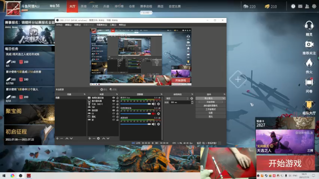Open the friends icon in game header

(x=307, y=6)
